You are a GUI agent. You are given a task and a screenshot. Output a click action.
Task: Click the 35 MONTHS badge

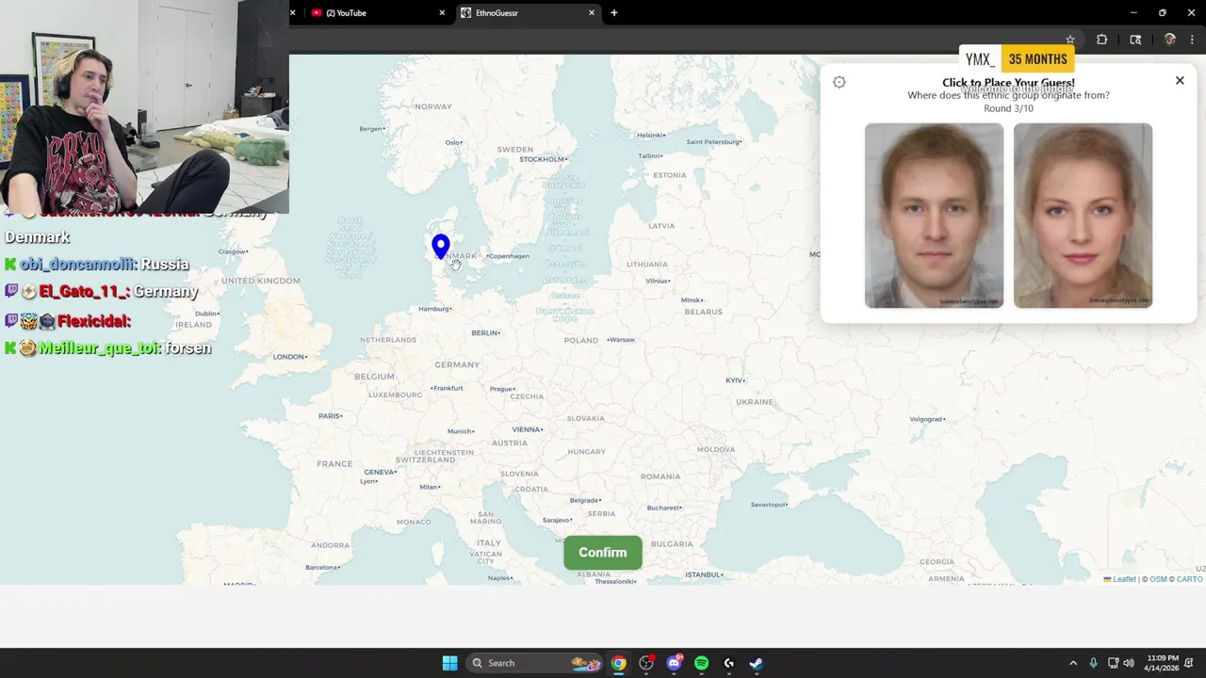(1037, 59)
